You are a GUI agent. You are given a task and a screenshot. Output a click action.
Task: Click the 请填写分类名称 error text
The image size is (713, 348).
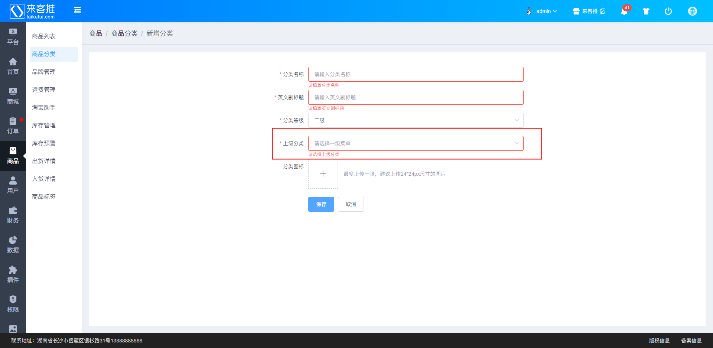324,85
